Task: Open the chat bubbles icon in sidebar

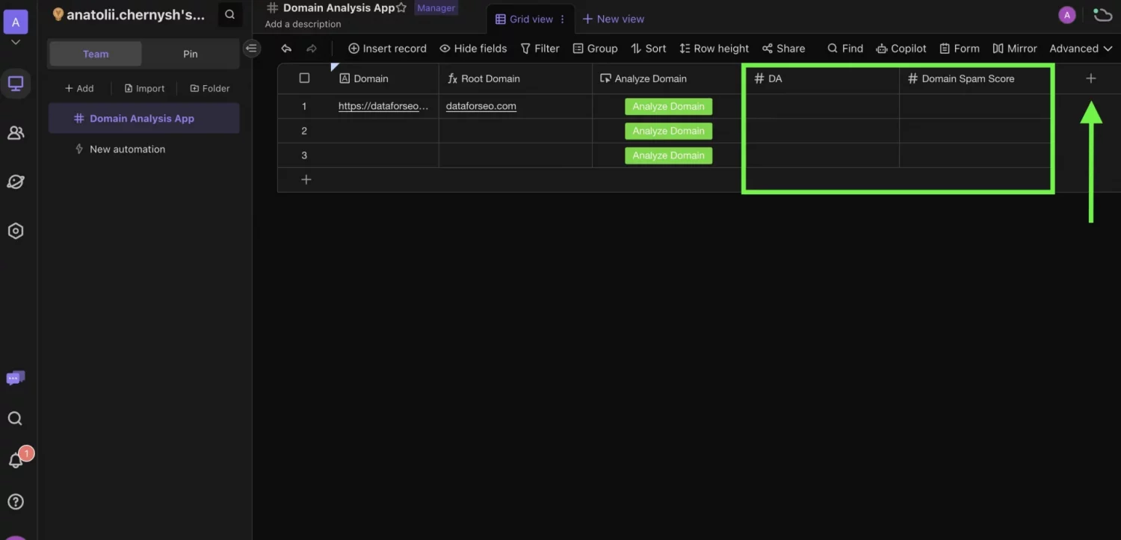Action: (x=16, y=378)
